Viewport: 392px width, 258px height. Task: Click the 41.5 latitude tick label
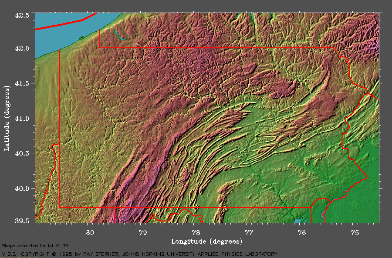tap(23, 83)
